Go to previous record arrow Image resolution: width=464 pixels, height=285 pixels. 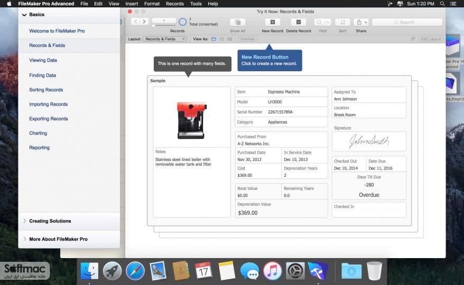click(x=136, y=22)
